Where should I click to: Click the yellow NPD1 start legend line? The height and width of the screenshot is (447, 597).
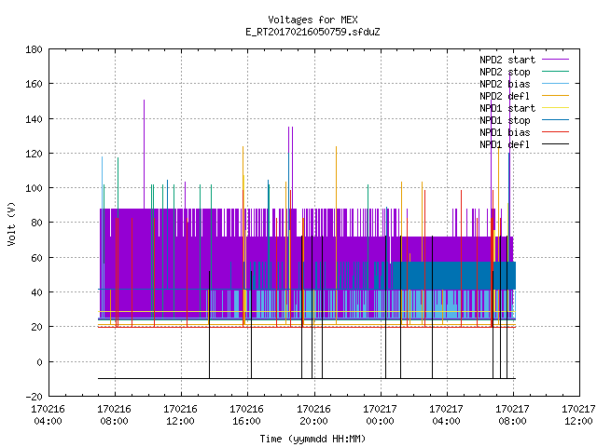click(x=555, y=108)
